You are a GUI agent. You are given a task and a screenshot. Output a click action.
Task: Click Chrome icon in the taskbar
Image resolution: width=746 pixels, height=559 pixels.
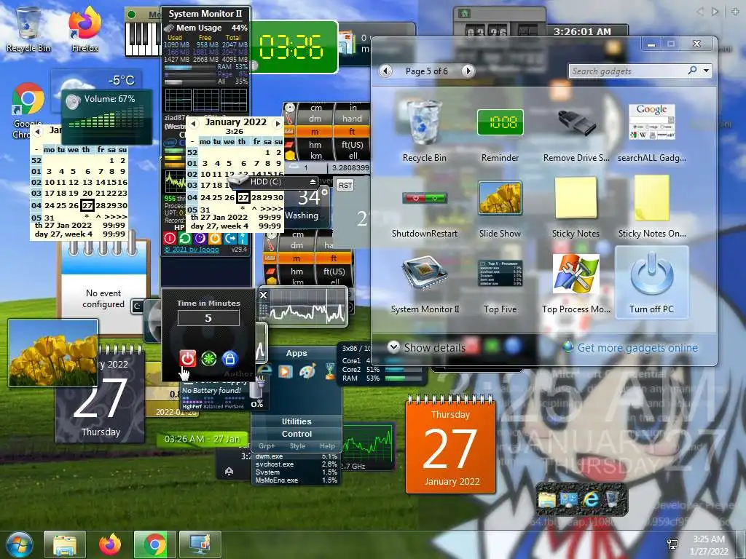tap(154, 544)
